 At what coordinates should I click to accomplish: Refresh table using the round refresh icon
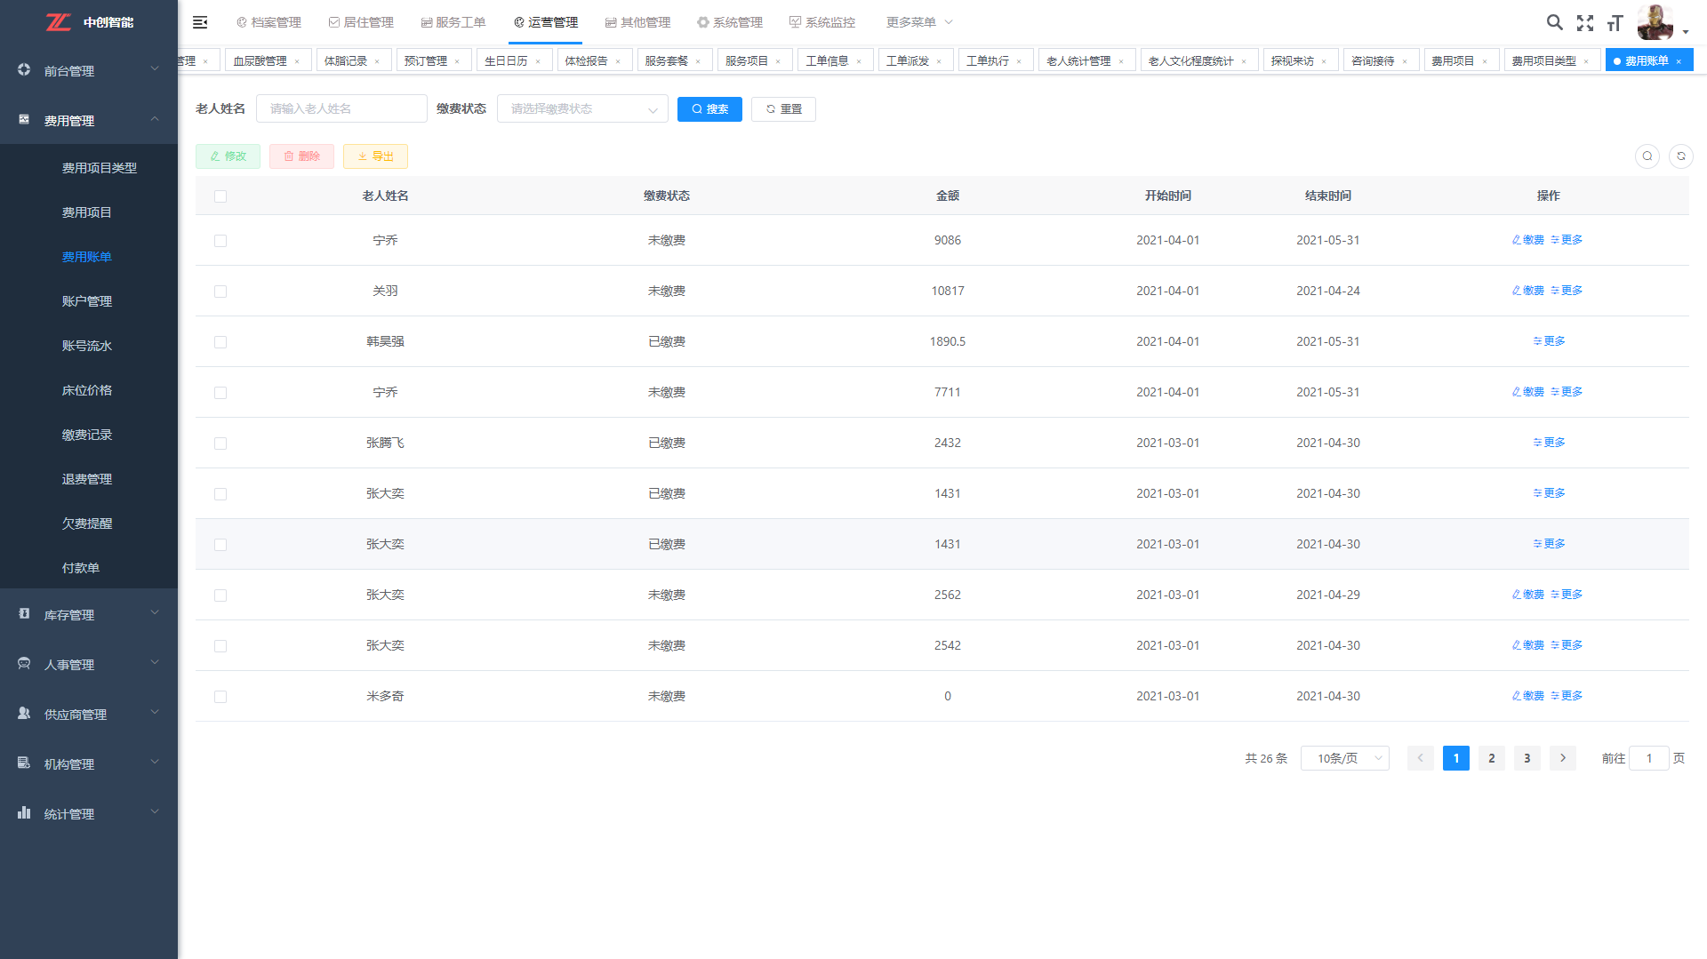[x=1680, y=156]
